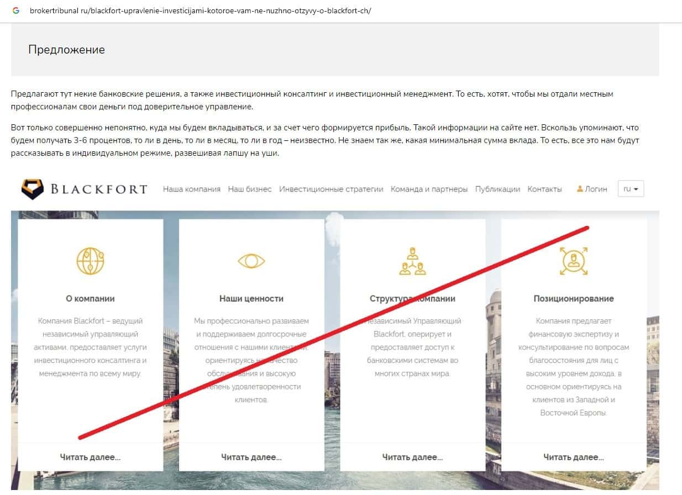The height and width of the screenshot is (495, 682).
Task: Click the user icon beside Логин
Action: 580,189
